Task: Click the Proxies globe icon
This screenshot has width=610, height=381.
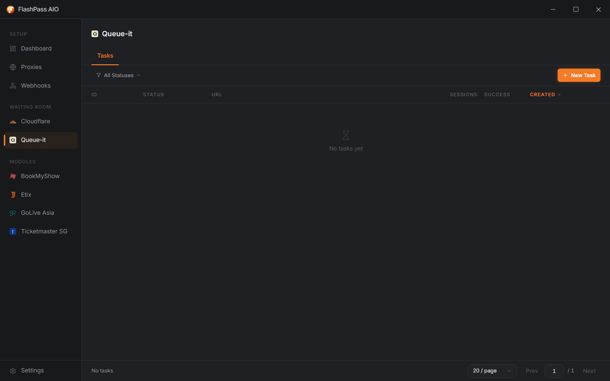Action: 13,67
